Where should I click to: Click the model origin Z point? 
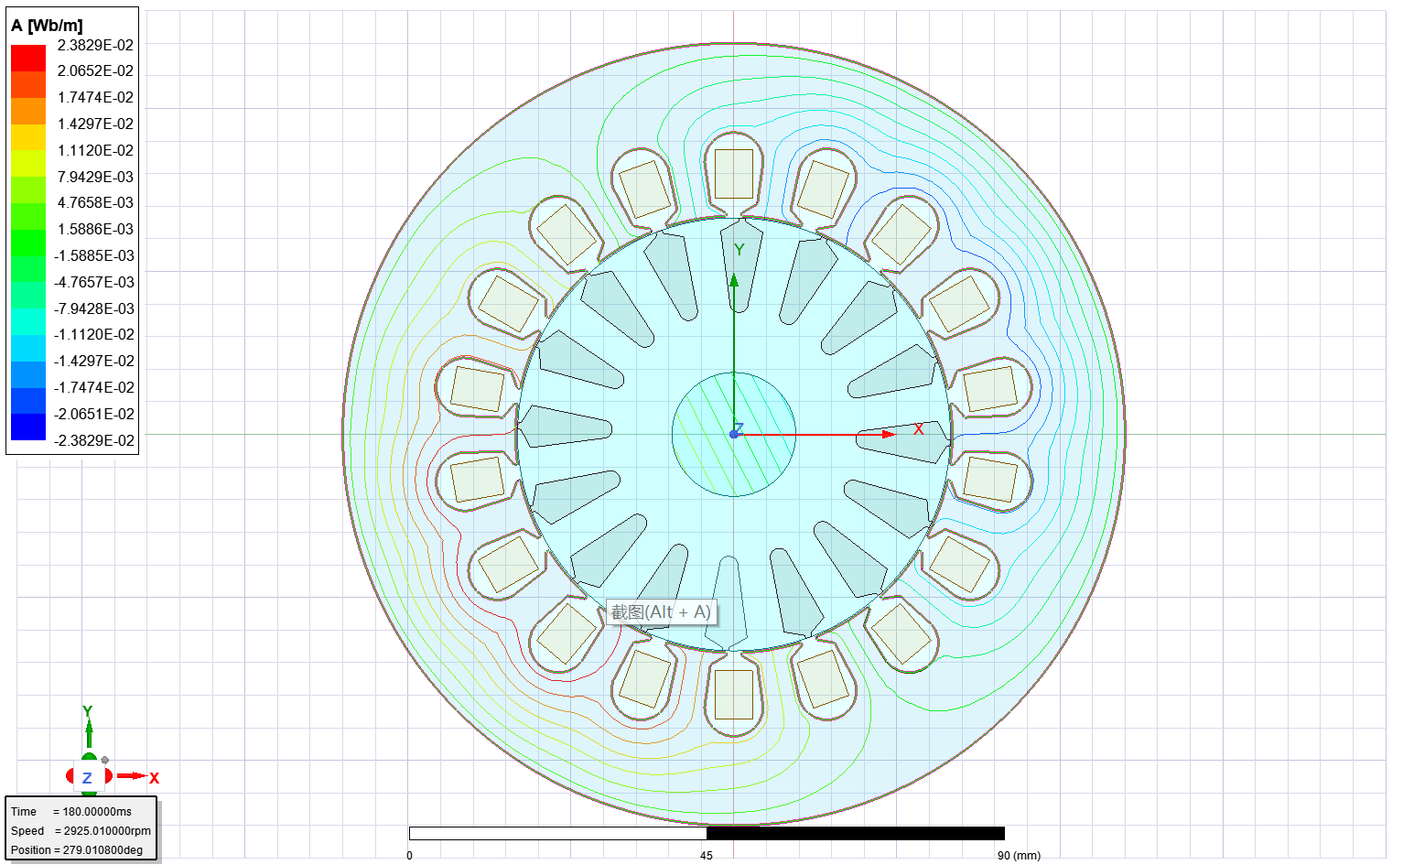[x=734, y=433]
